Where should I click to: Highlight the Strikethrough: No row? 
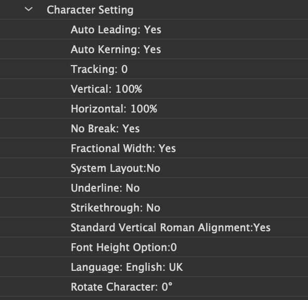[154, 208]
